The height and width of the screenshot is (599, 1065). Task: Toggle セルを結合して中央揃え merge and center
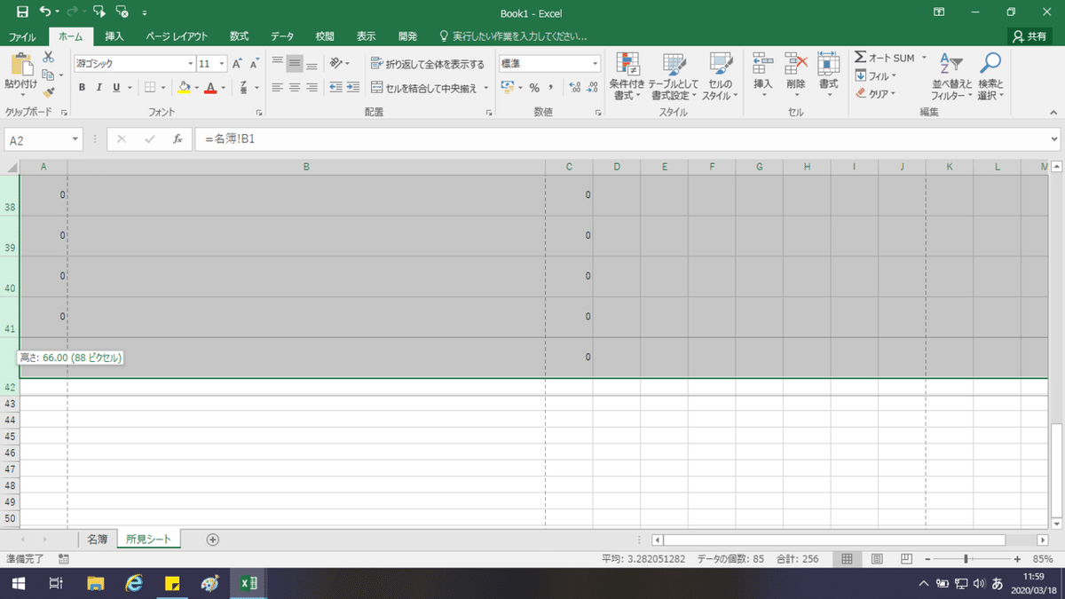(x=424, y=87)
